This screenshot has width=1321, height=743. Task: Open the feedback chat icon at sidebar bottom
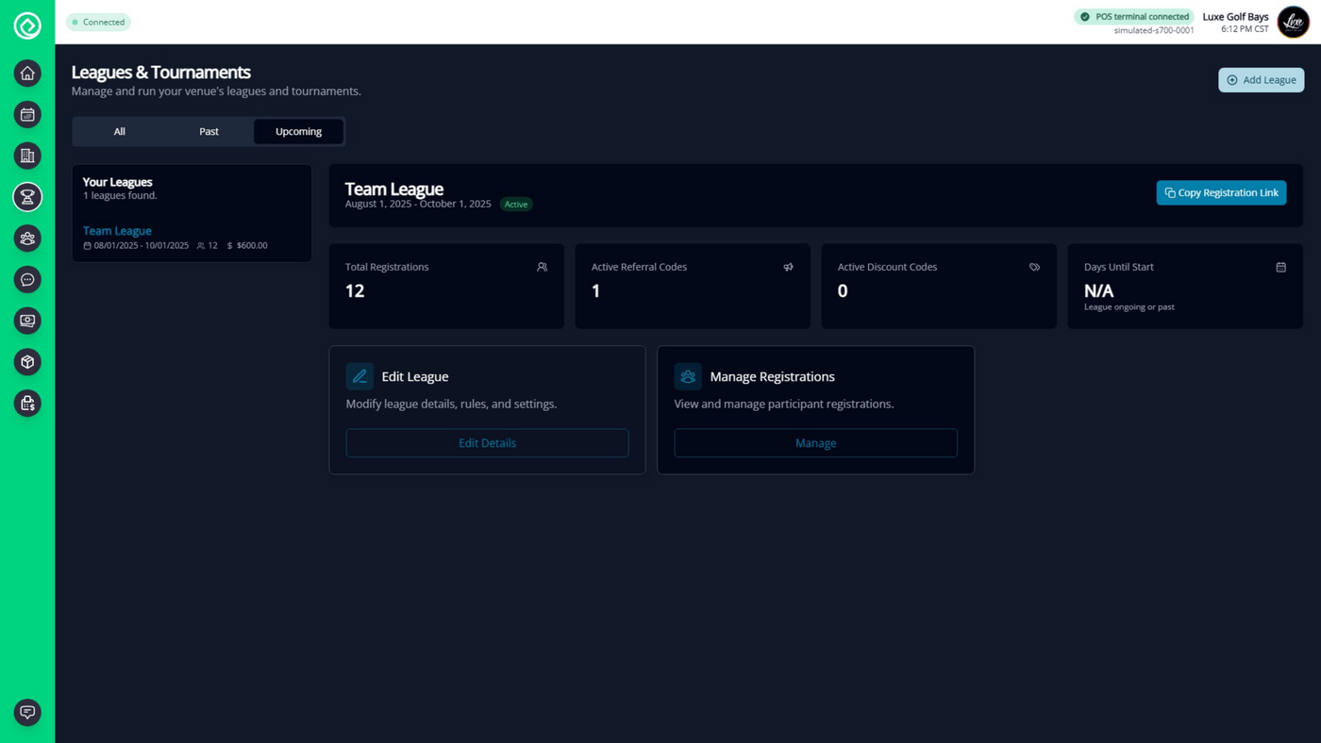(27, 712)
